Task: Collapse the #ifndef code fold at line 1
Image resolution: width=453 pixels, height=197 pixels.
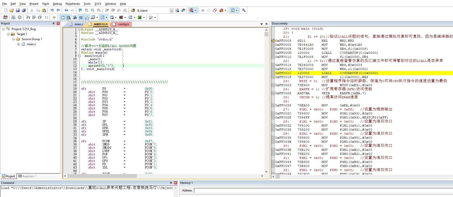Action: 79,30
